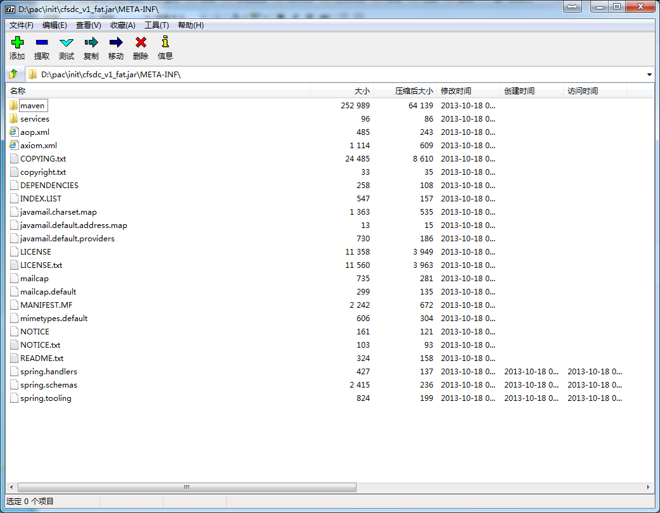Click the COPYING.txt file icon
This screenshot has height=513, width=660.
[14, 159]
